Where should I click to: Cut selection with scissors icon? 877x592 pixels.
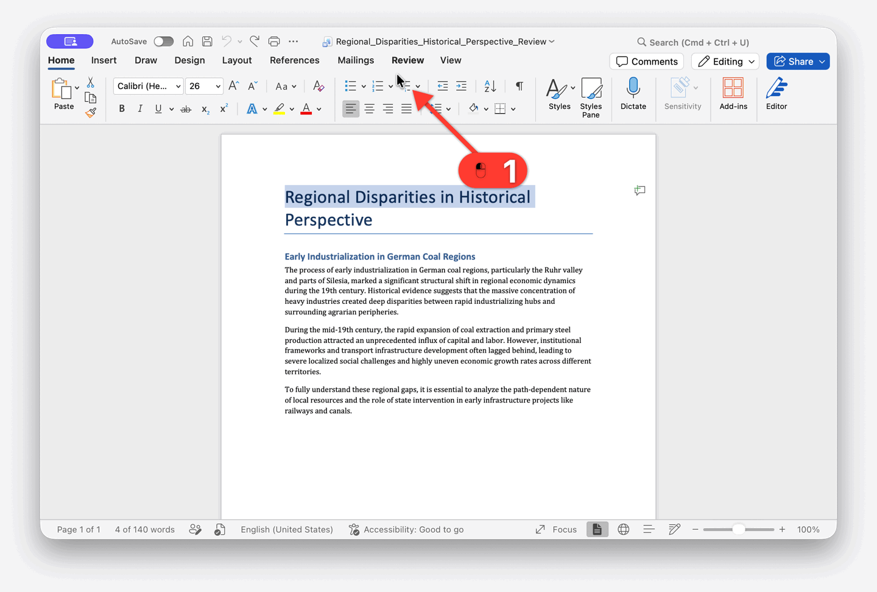coord(91,83)
